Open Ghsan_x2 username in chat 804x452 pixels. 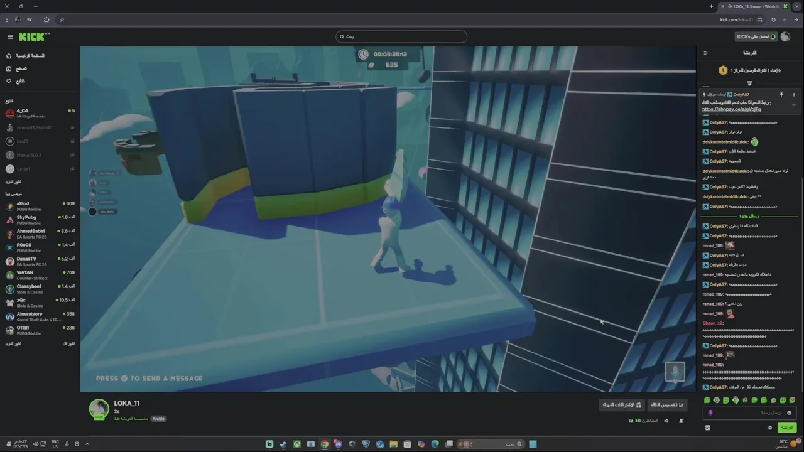click(x=713, y=323)
